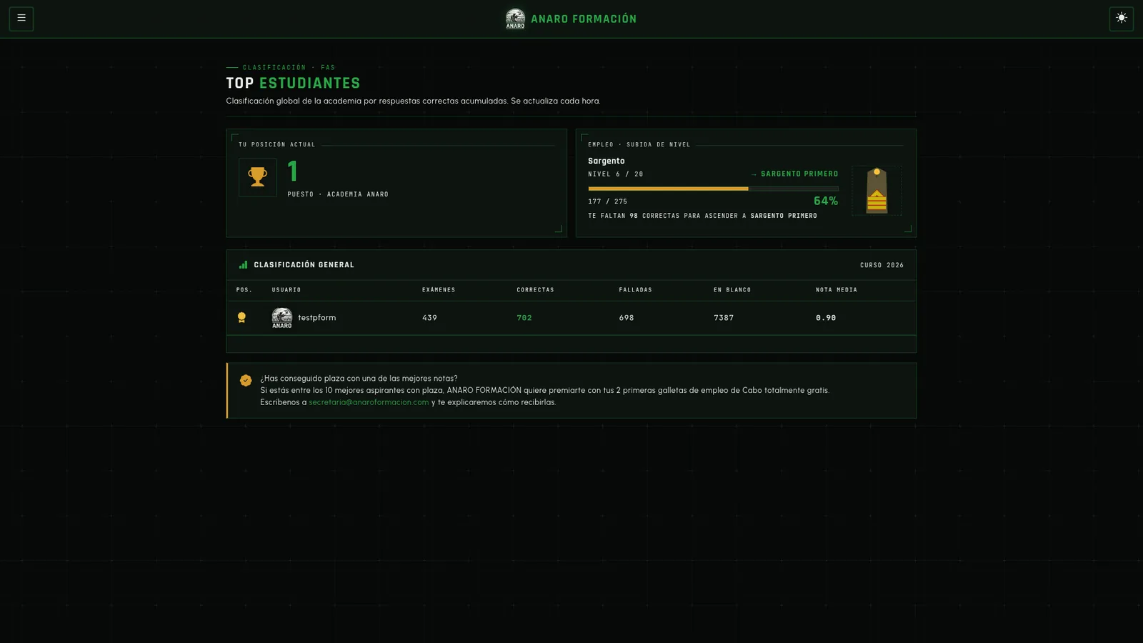The width and height of the screenshot is (1143, 643).
Task: Click the NOTA MEDIA column header
Action: tap(837, 290)
